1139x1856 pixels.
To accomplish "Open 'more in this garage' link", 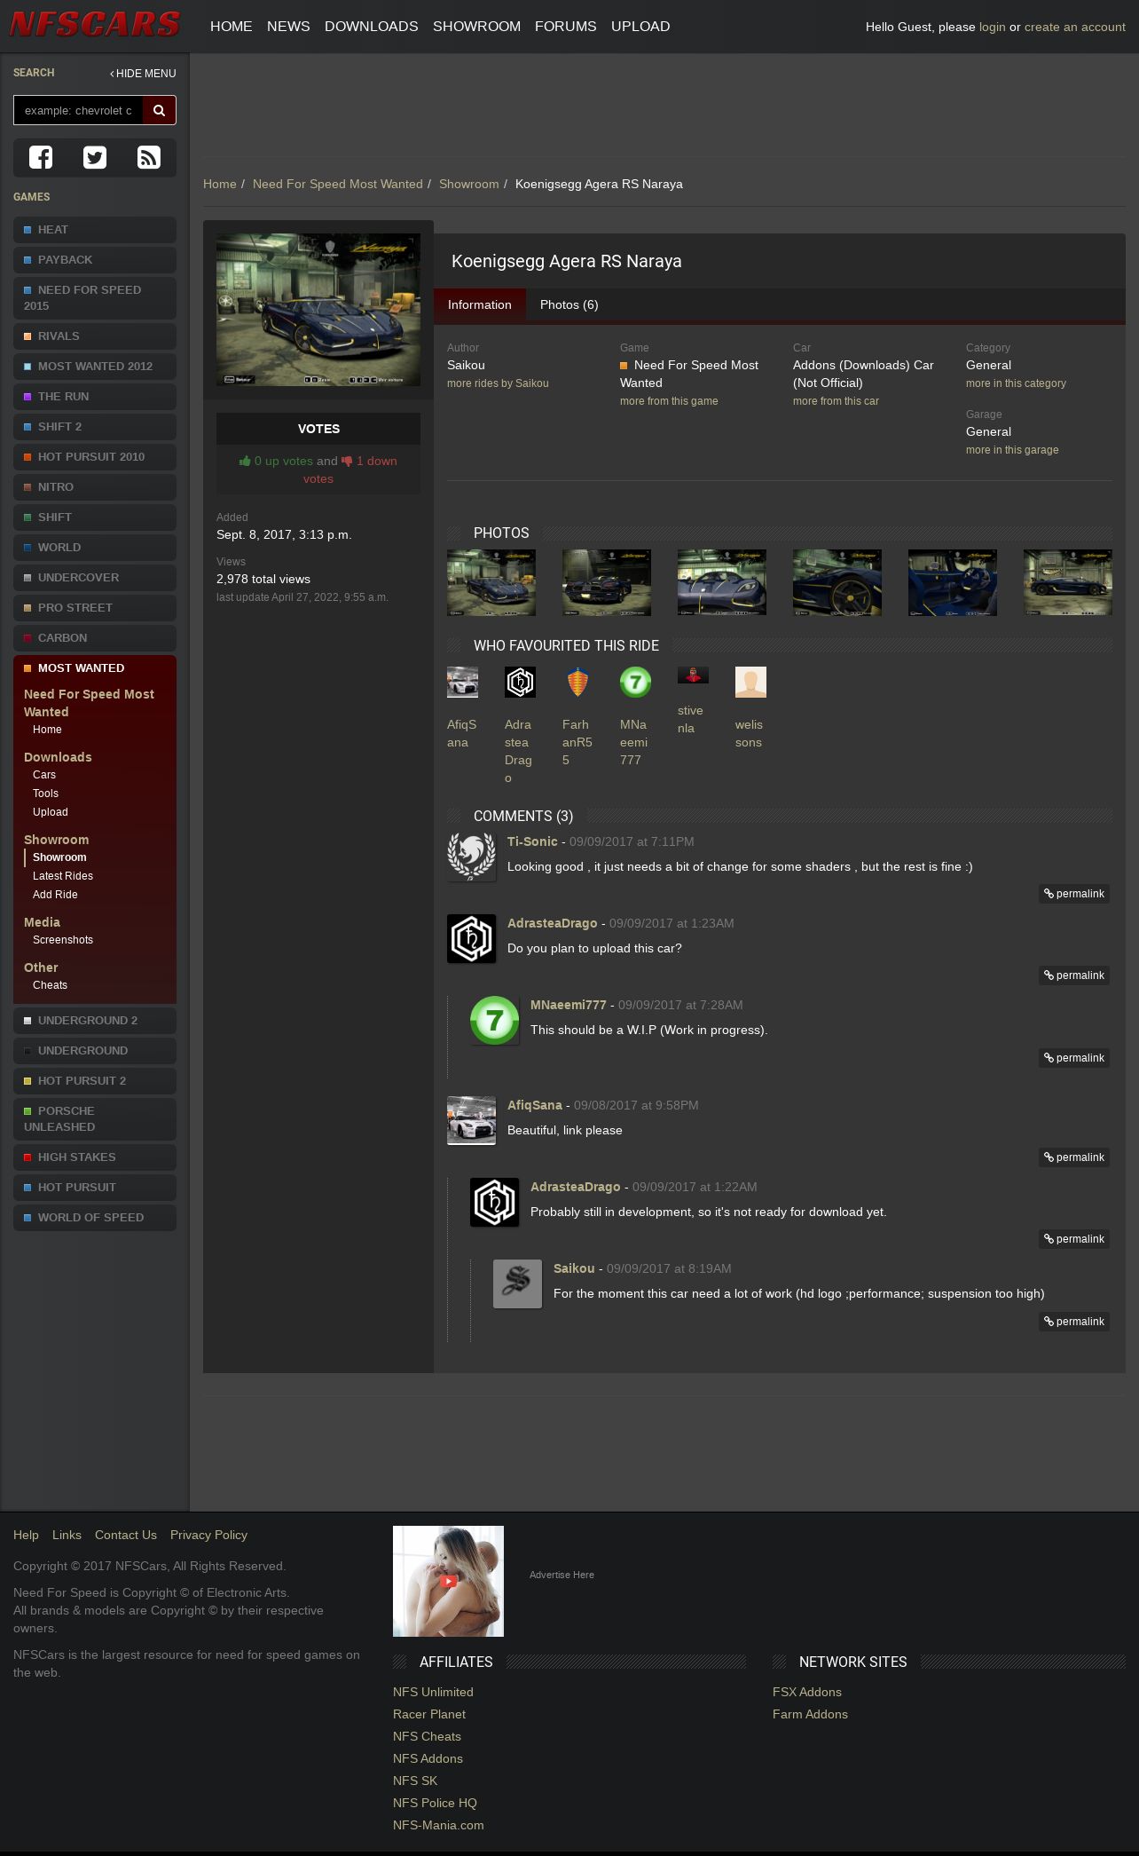I will [x=1012, y=450].
